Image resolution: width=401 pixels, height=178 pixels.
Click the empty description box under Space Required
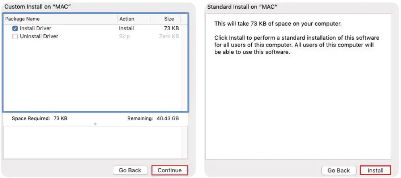point(95,142)
